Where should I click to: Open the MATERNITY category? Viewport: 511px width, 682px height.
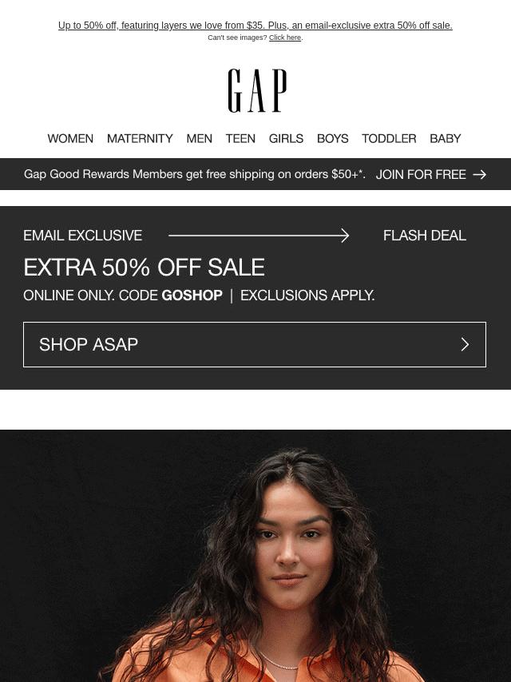point(140,138)
